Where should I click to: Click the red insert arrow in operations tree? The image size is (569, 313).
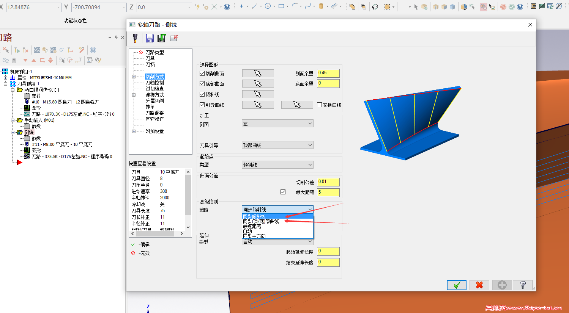[x=19, y=163]
